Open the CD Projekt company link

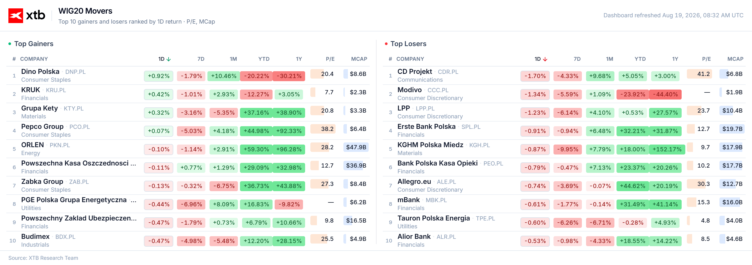point(415,72)
